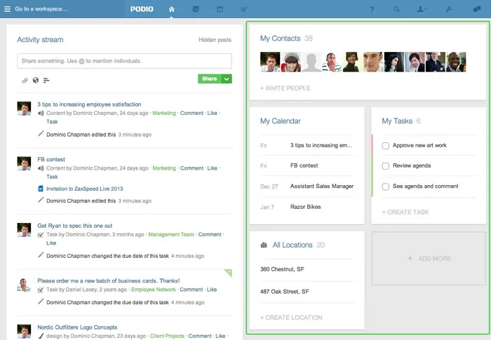Open the tasks checkmark icon in header
The image size is (491, 340).
point(244,9)
